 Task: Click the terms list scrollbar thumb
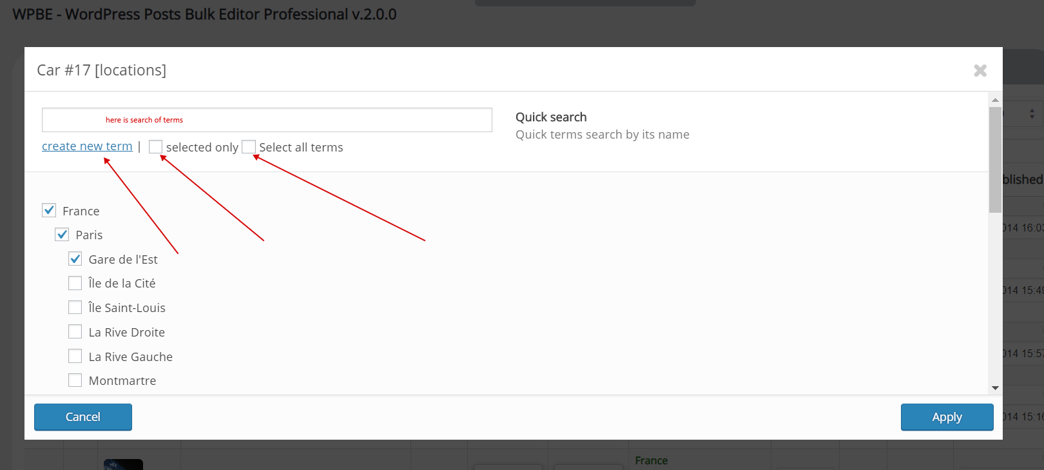tap(995, 160)
